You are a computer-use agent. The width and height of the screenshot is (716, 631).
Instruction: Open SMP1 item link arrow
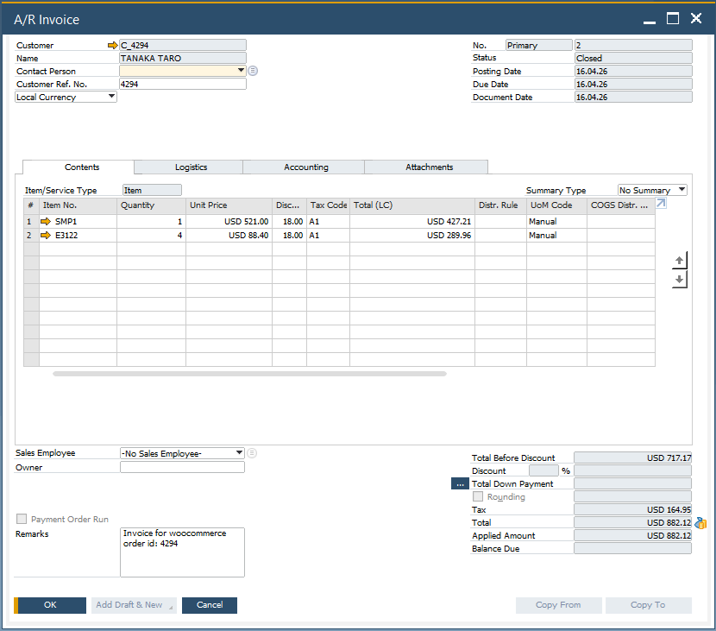[46, 222]
